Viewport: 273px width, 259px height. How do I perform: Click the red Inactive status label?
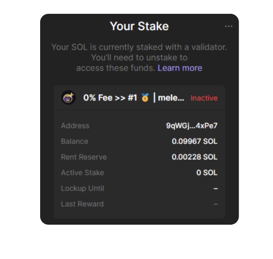click(x=204, y=98)
